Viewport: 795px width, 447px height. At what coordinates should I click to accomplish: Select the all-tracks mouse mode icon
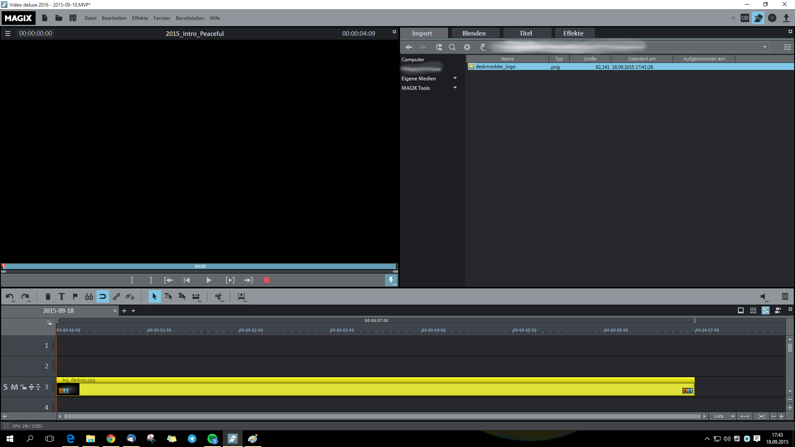(x=182, y=296)
